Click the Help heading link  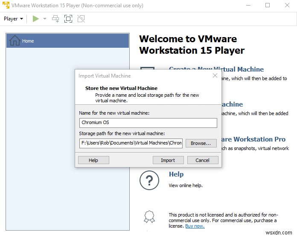(176, 174)
